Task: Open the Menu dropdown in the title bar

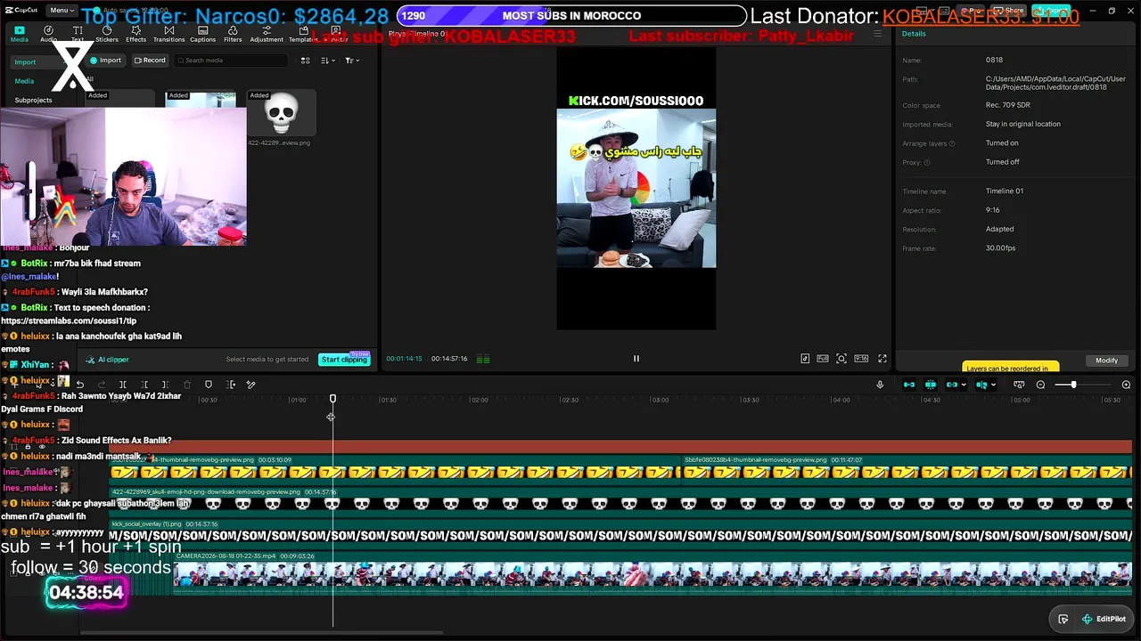Action: click(61, 10)
